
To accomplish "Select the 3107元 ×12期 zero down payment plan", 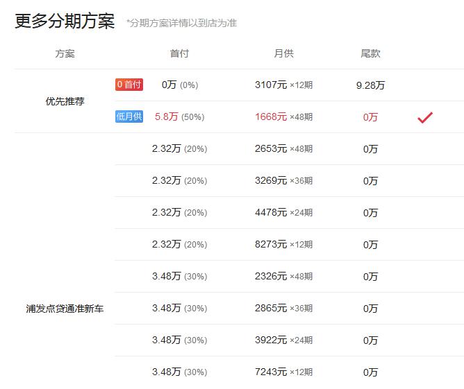I will click(x=283, y=85).
